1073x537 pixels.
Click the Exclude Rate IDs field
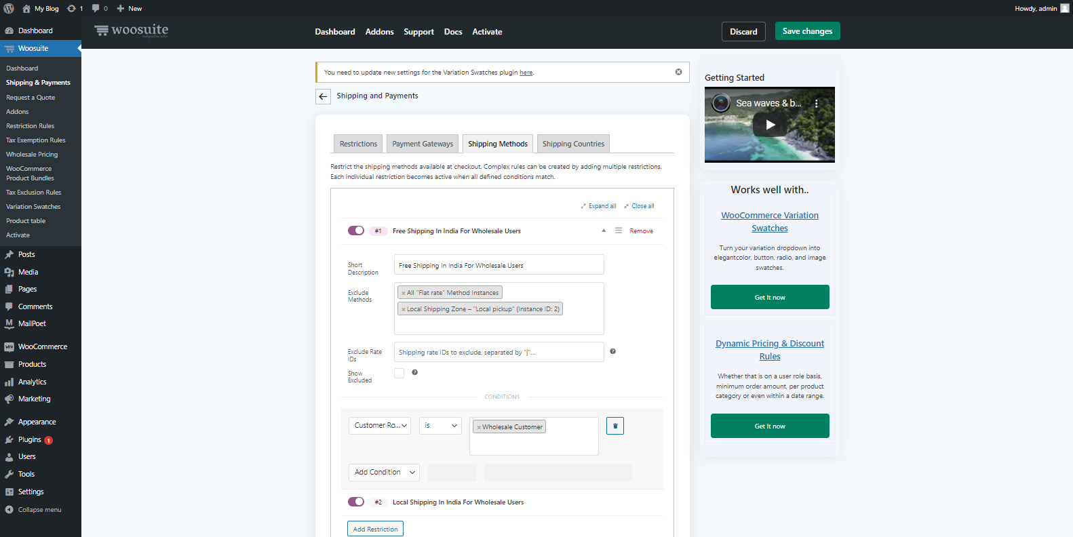pos(499,352)
